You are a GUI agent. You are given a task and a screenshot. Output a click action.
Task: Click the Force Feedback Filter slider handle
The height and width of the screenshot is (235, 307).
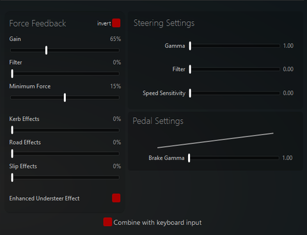12,74
